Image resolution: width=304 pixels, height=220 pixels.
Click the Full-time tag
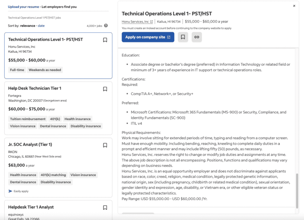pyautogui.click(x=17, y=70)
